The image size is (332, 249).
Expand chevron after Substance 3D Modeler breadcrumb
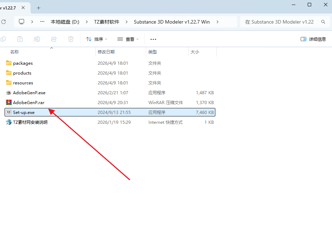pos(217,22)
